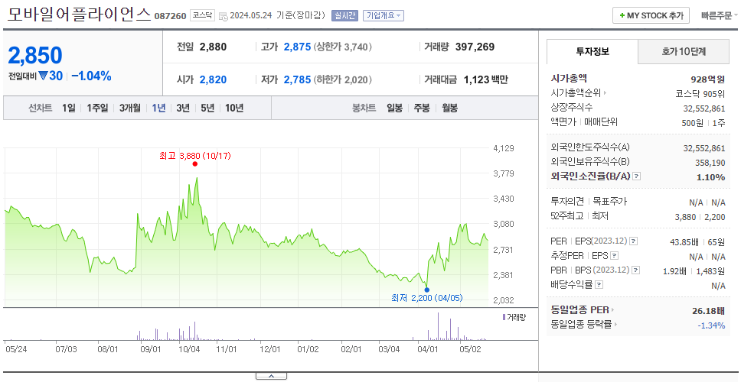The image size is (741, 382).
Task: Select the 5년 line chart period
Action: 207,108
